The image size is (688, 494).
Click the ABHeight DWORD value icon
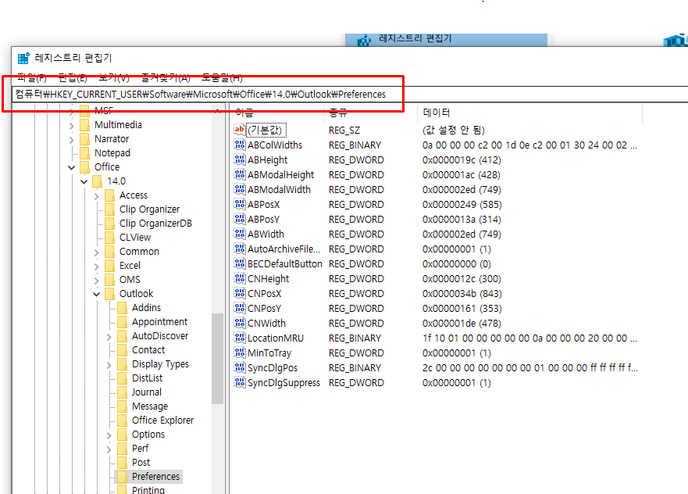pyautogui.click(x=240, y=159)
